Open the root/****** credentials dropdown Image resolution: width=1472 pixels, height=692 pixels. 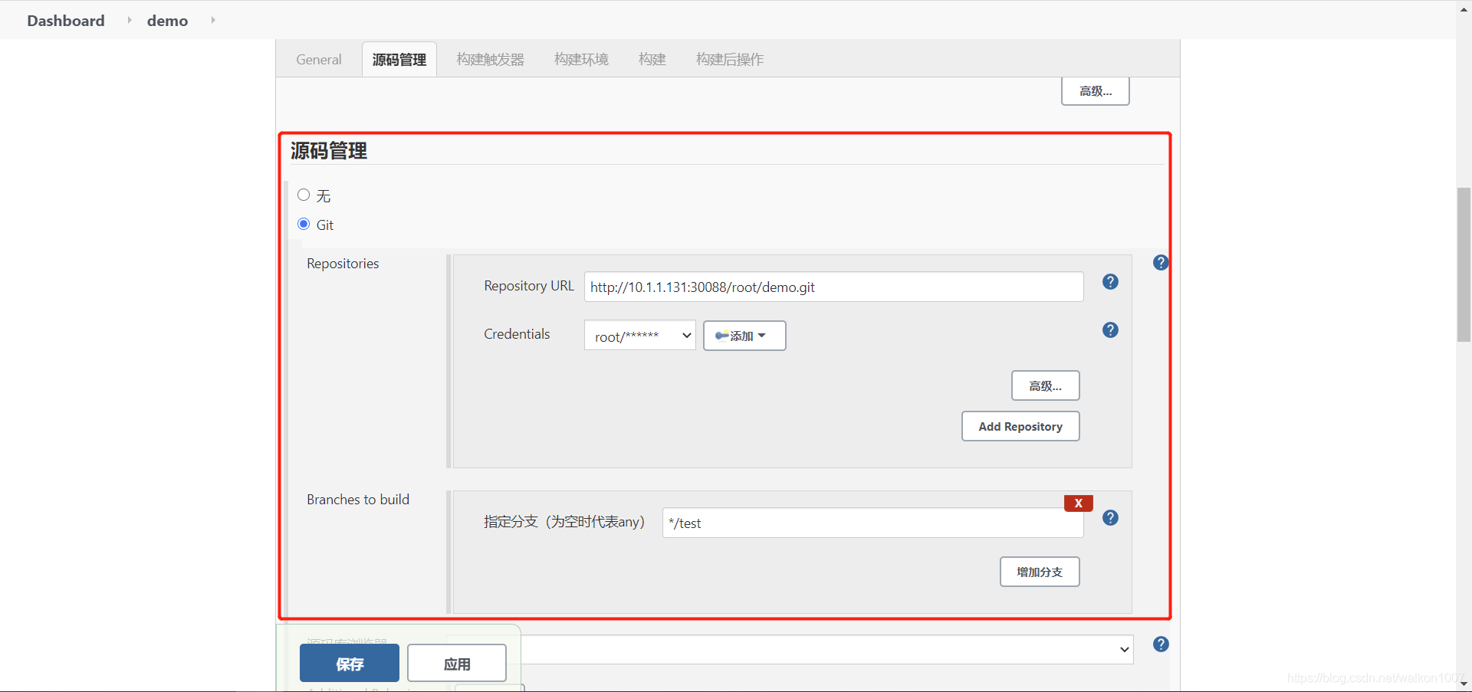point(639,336)
